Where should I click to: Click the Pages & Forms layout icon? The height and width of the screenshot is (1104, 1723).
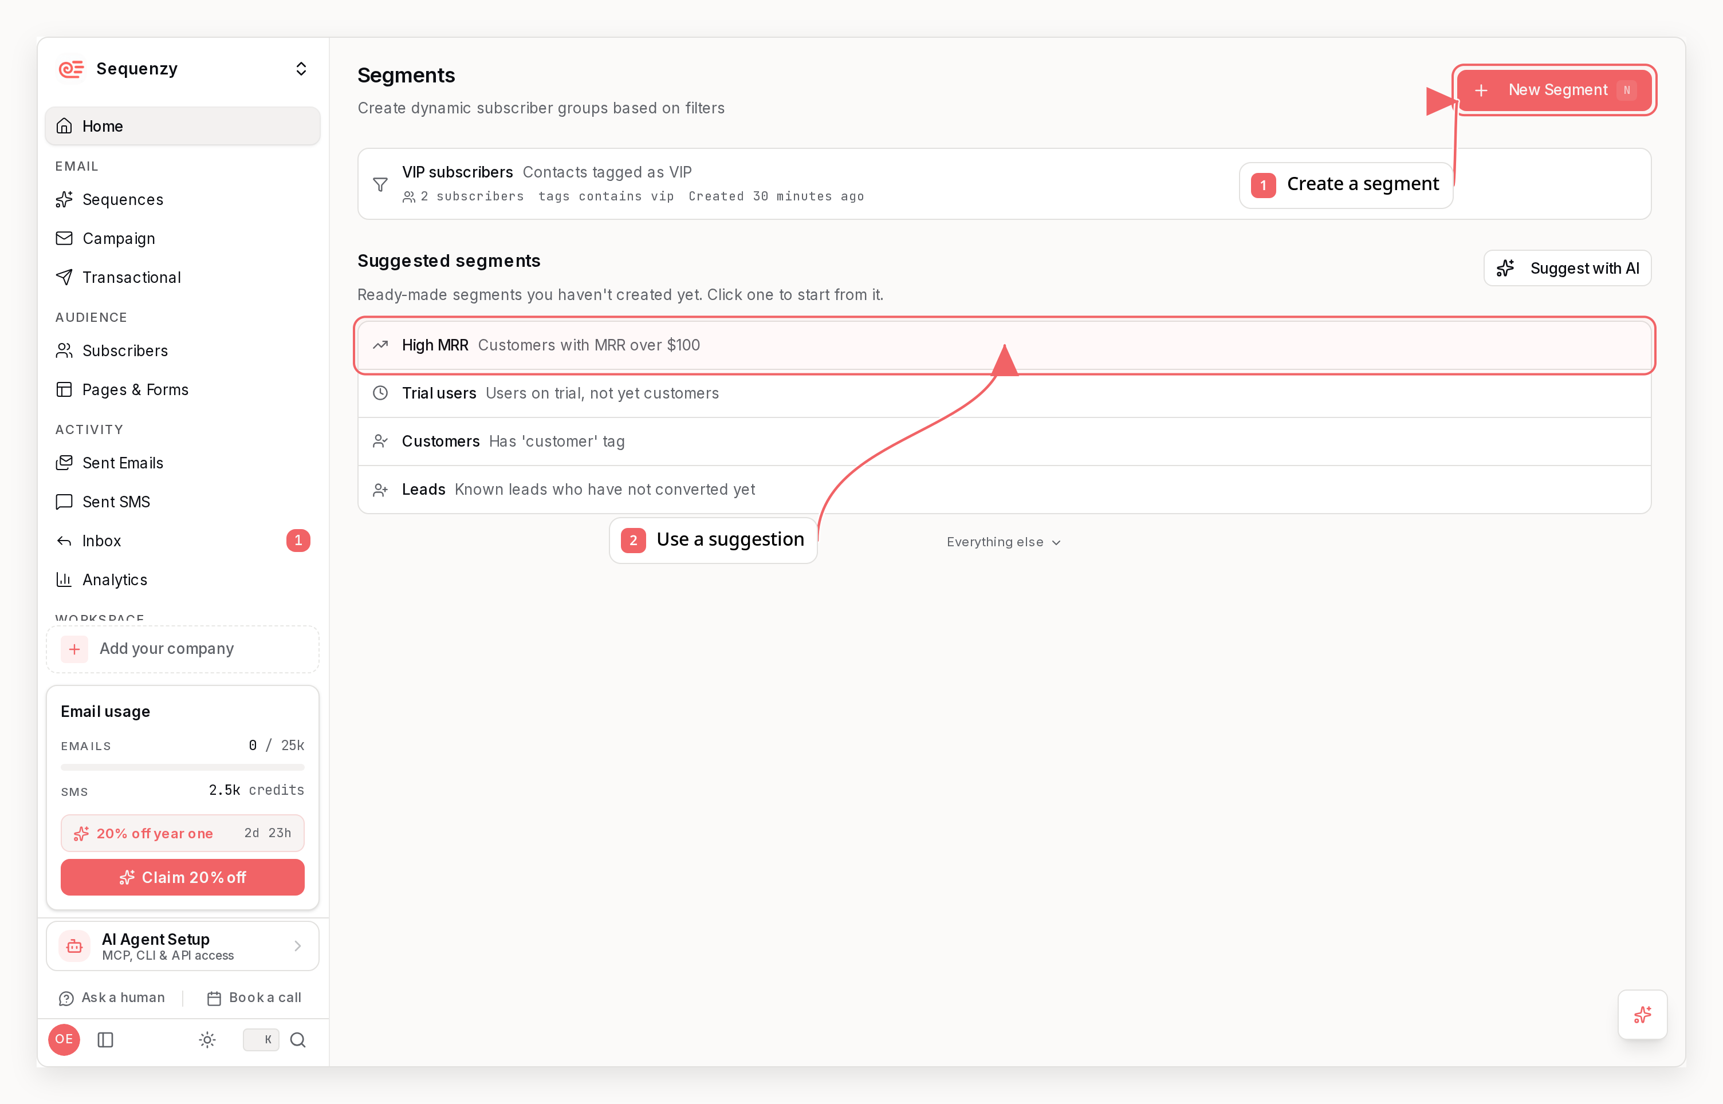[x=65, y=389]
